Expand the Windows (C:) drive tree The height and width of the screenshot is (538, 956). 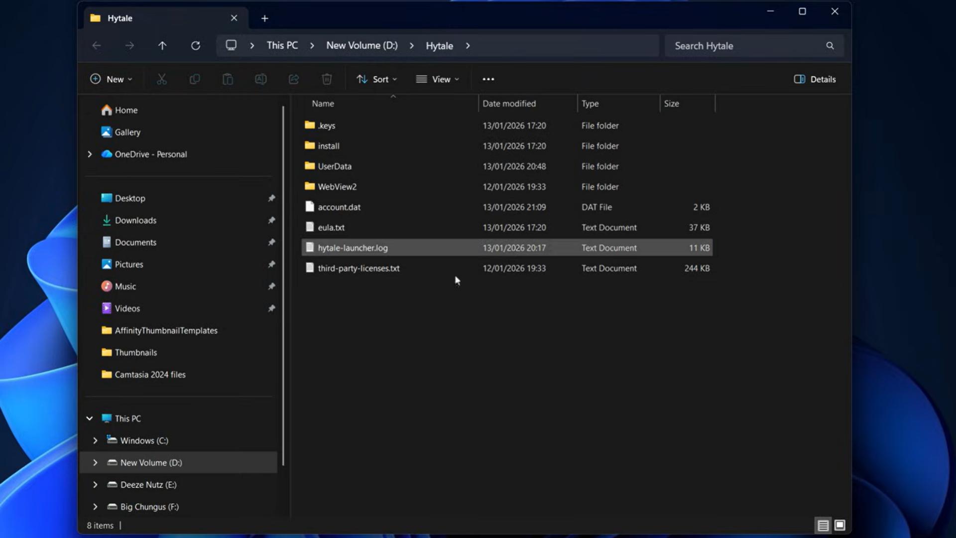tap(95, 440)
